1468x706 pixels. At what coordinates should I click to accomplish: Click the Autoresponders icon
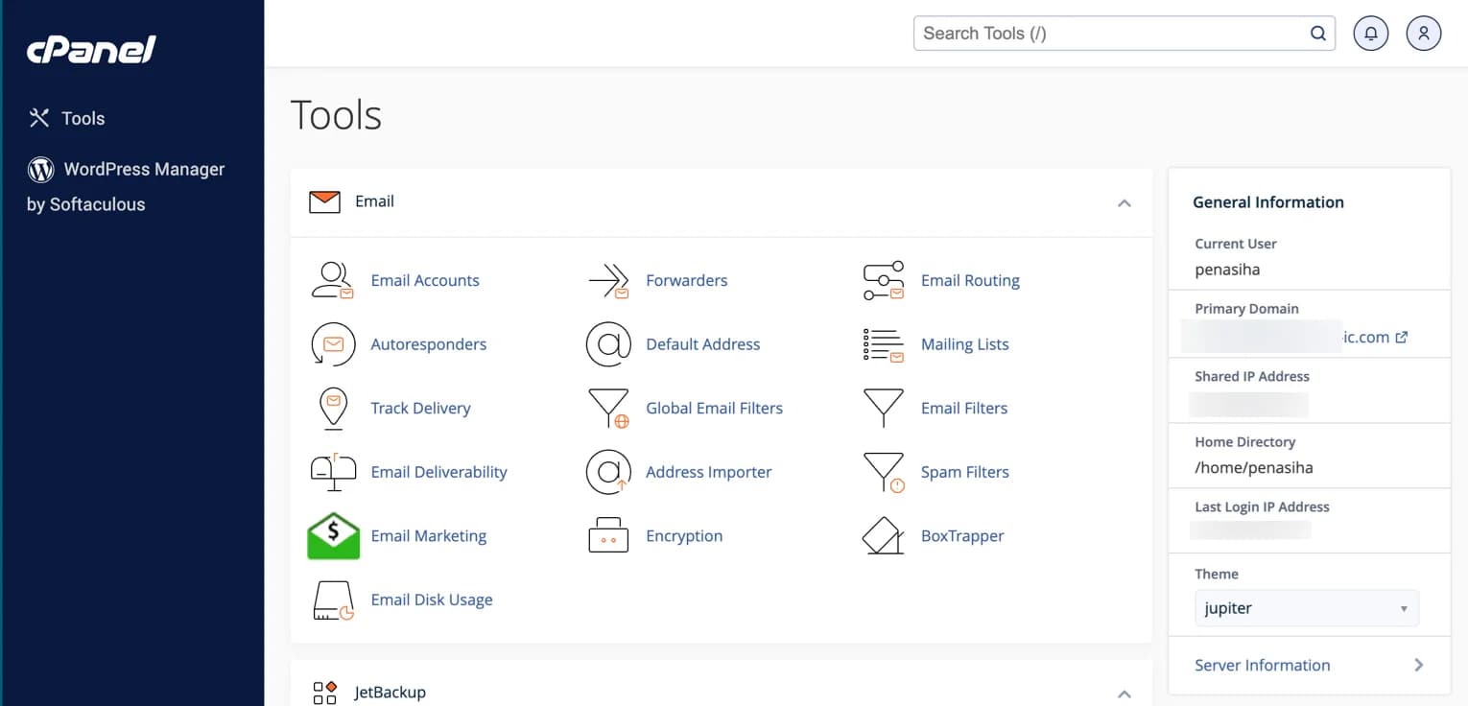click(333, 343)
